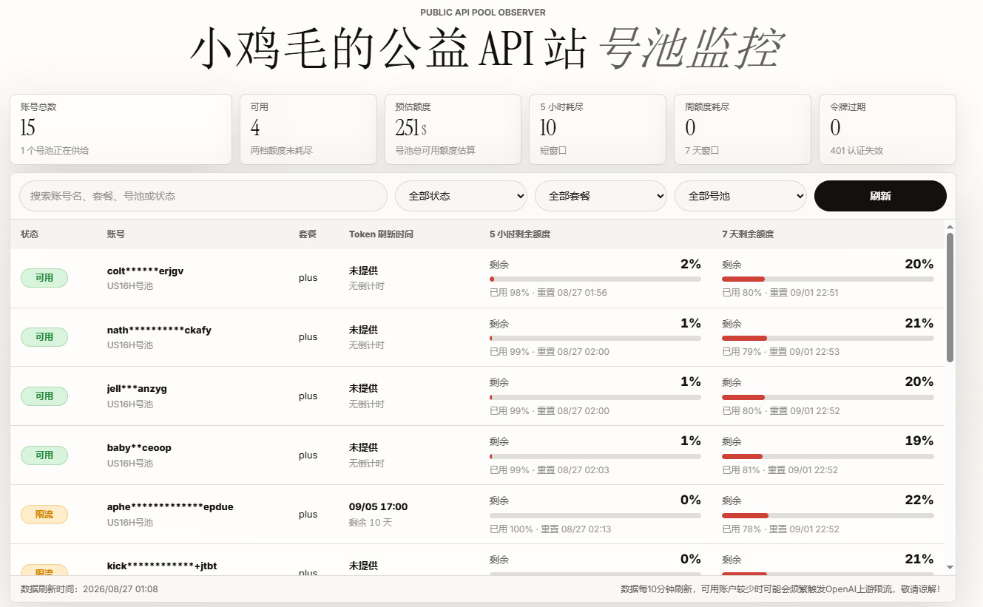Click "已用 80% · 重置 09/01 22:51" text
The height and width of the screenshot is (607, 983).
click(x=780, y=293)
